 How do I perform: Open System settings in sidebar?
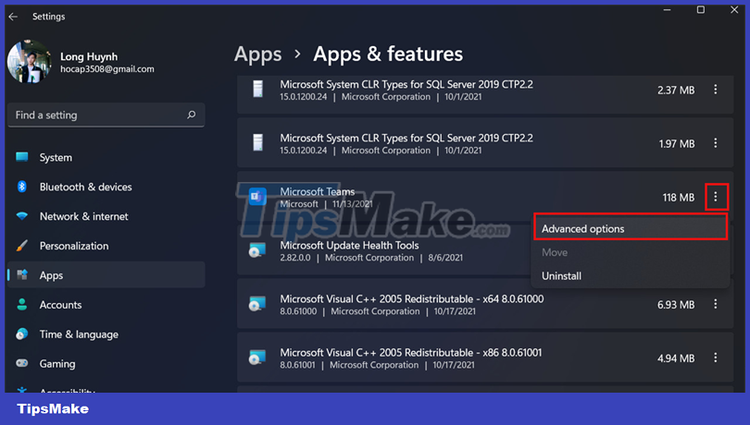coord(106,158)
